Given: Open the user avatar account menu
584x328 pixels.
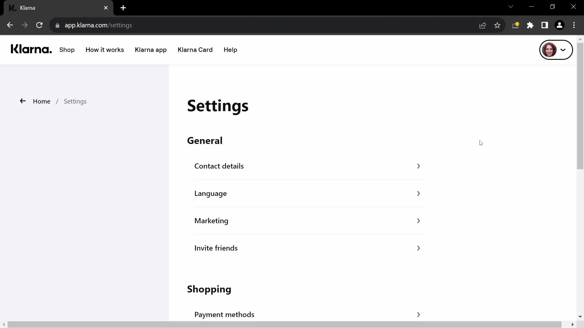Looking at the screenshot, I should 556,50.
